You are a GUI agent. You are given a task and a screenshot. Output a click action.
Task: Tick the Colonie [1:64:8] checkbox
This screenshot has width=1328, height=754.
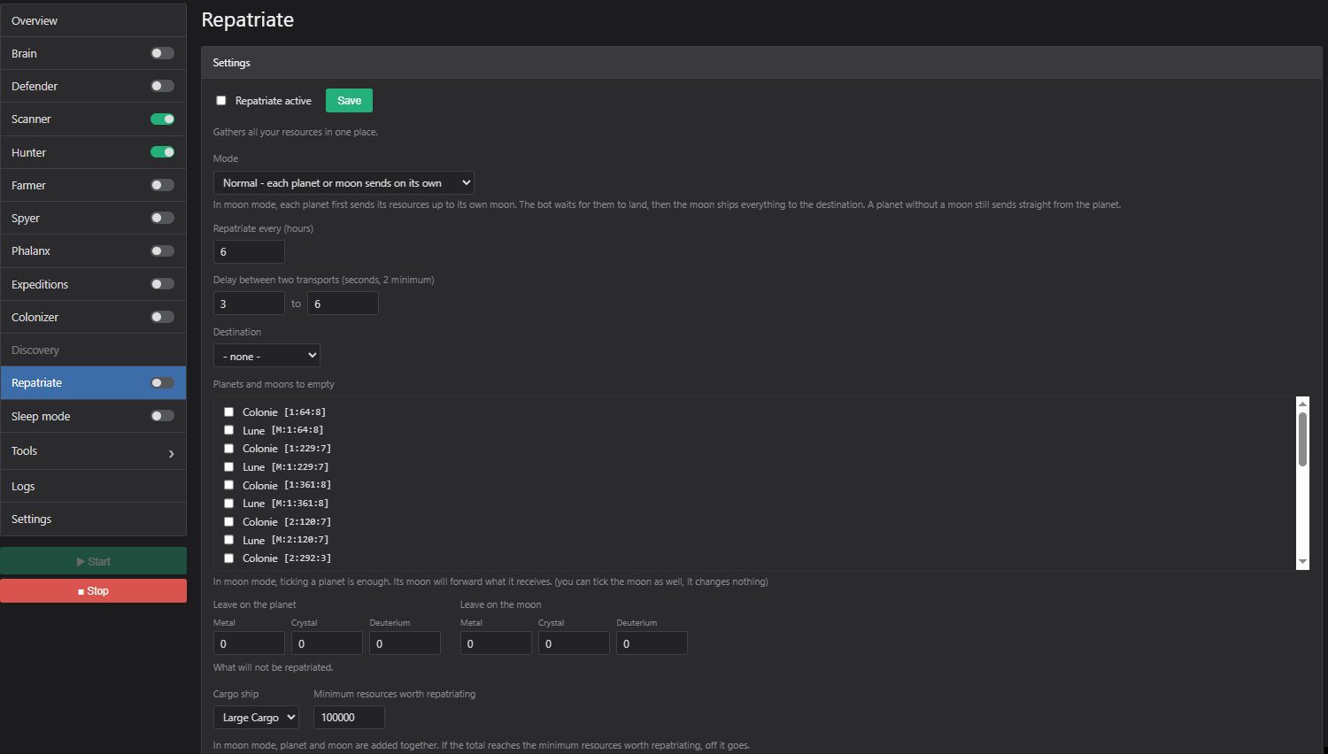point(228,412)
